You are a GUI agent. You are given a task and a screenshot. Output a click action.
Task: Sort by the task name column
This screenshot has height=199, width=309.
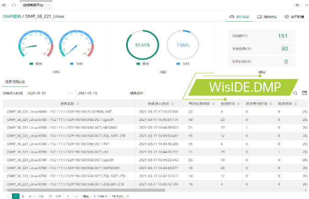pyautogui.click(x=78, y=104)
